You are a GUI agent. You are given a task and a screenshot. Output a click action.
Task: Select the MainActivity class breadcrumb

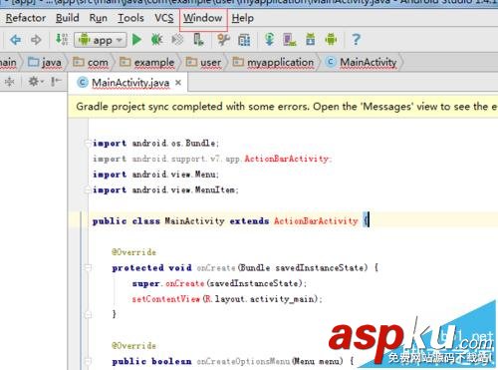(x=362, y=62)
